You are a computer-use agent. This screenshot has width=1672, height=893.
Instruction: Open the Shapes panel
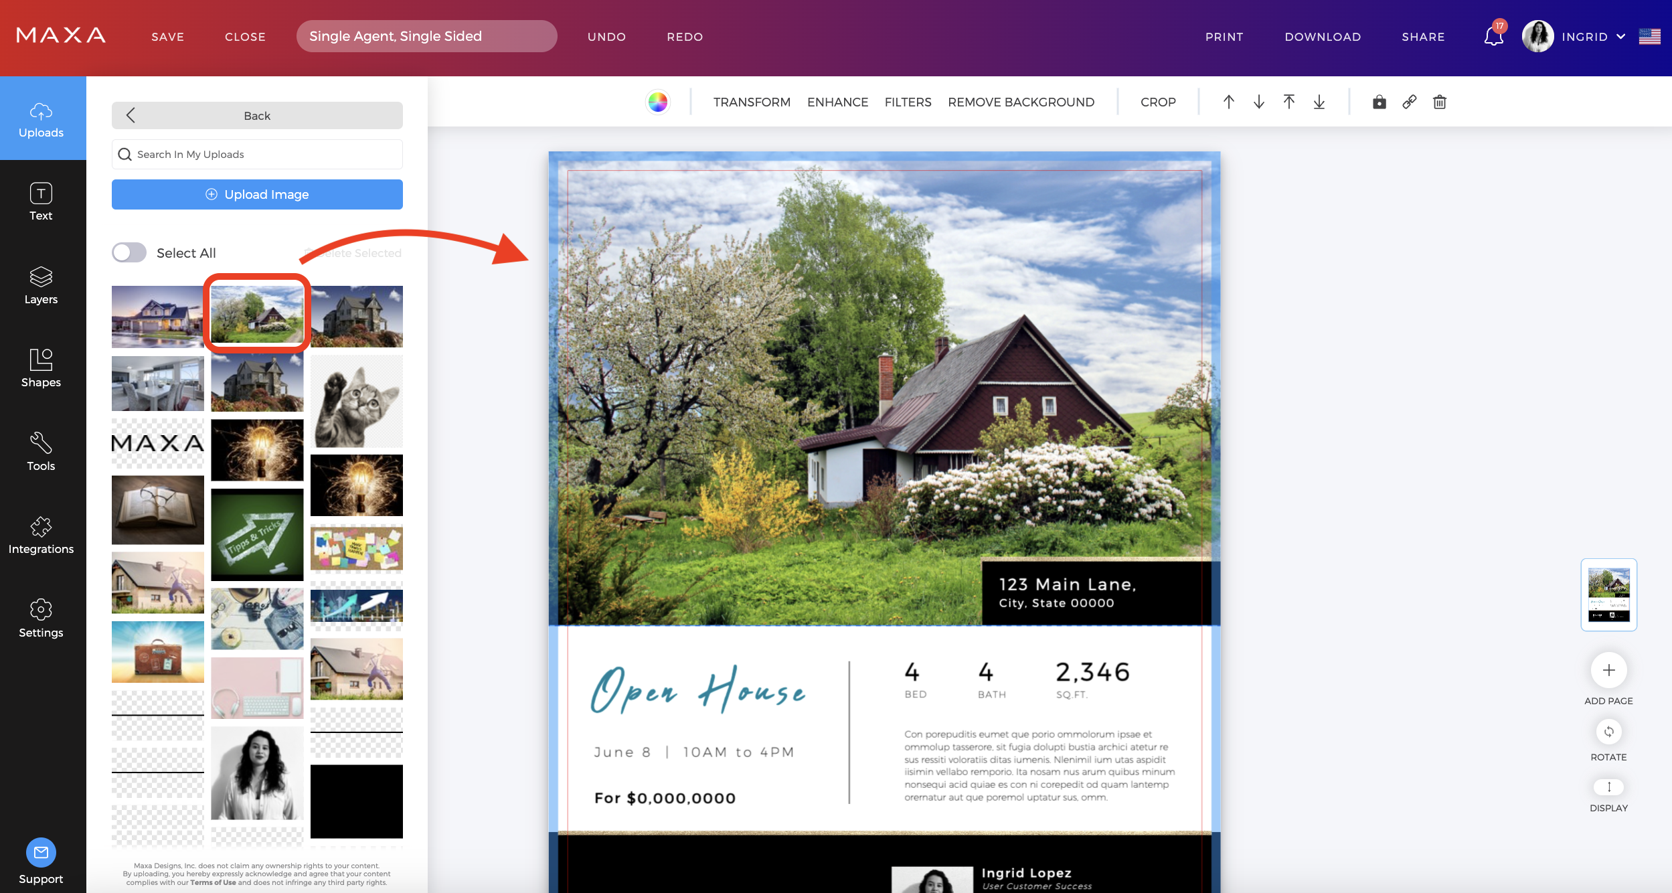[x=41, y=368]
